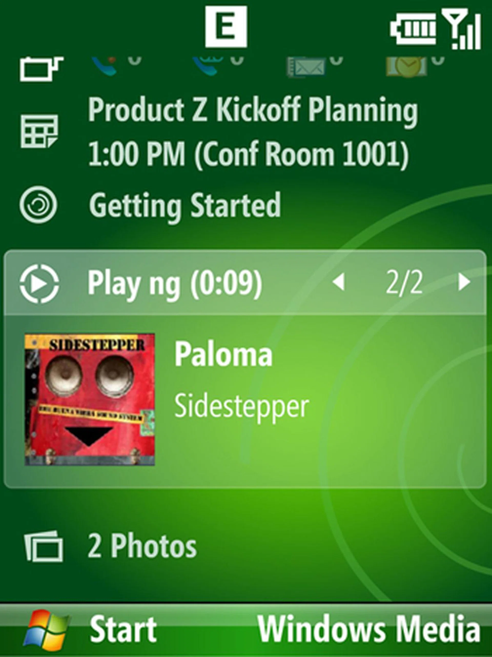
Task: Check the battery level icon
Action: coord(413,29)
